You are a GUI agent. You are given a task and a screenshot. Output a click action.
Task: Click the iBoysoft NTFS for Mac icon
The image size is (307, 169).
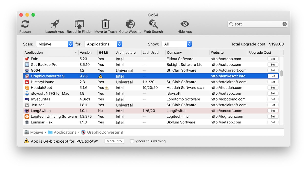click(27, 93)
